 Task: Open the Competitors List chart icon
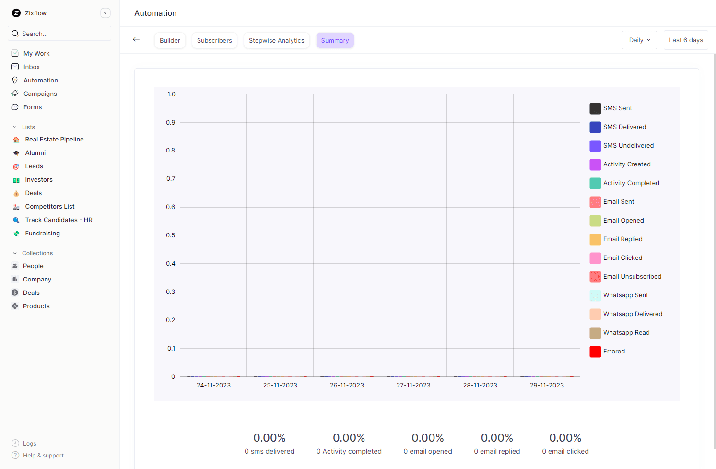pyautogui.click(x=15, y=206)
